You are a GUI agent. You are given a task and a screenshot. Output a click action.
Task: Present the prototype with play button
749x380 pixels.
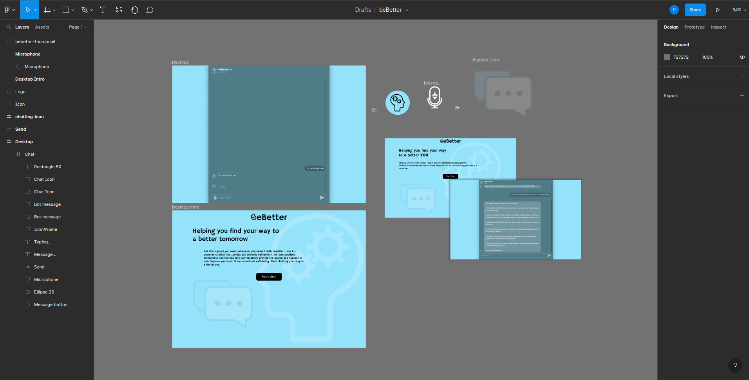coord(718,10)
